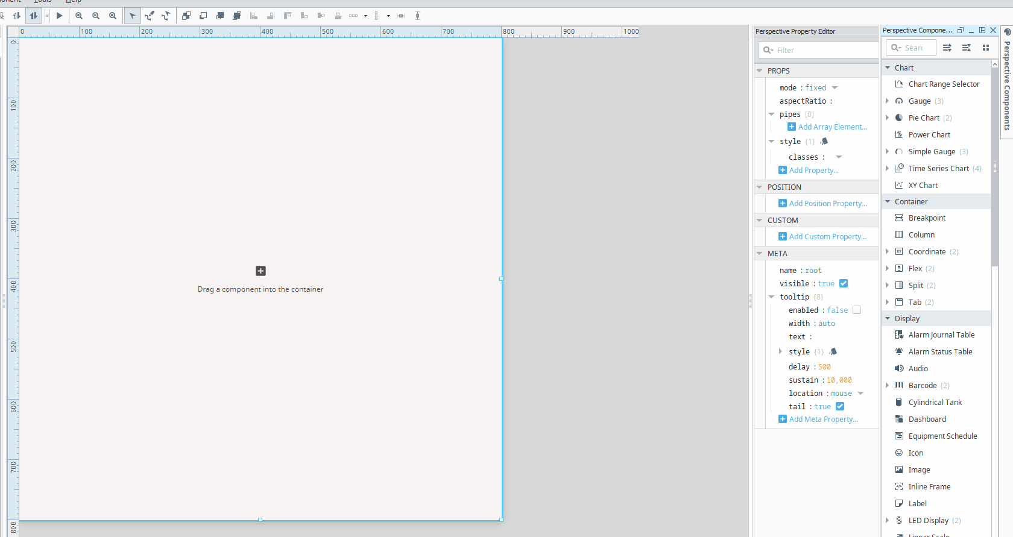Viewport: 1013px width, 537px height.
Task: Expand the Time Series Chart group
Action: tap(888, 169)
